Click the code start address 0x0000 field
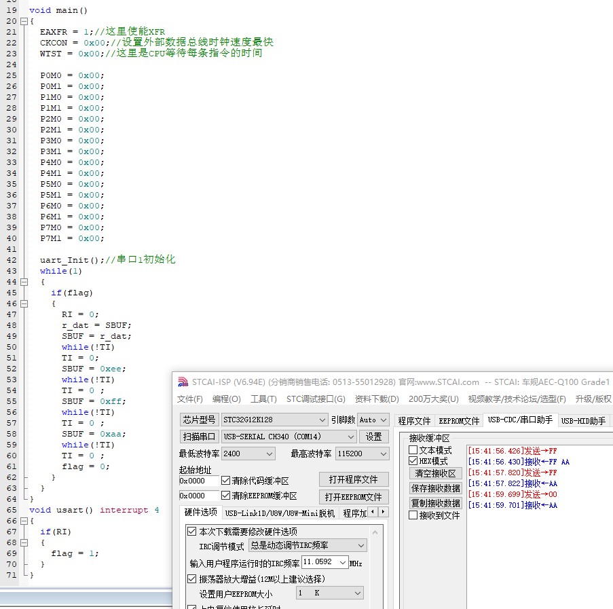The width and height of the screenshot is (613, 609). pyautogui.click(x=199, y=481)
